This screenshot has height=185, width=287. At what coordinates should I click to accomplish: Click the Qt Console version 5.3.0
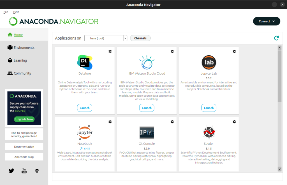147,148
